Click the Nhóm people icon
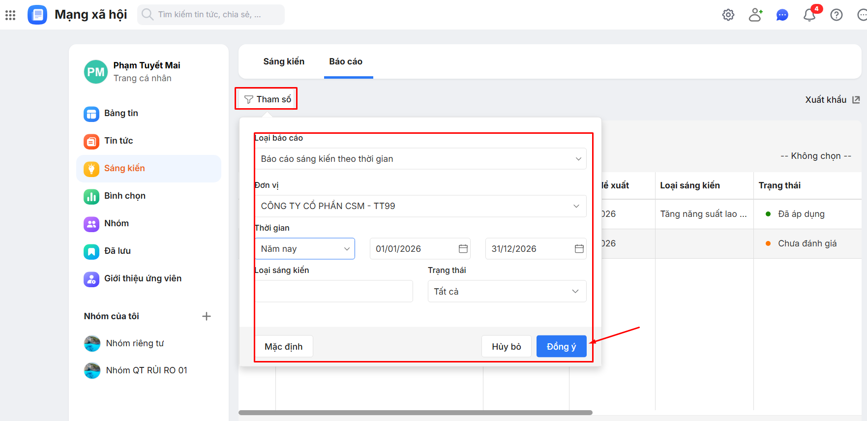 (x=91, y=224)
